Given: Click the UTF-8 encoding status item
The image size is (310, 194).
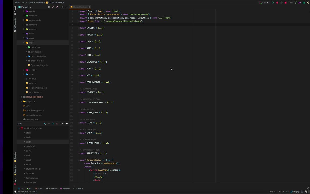Looking at the screenshot, I should tap(281, 192).
